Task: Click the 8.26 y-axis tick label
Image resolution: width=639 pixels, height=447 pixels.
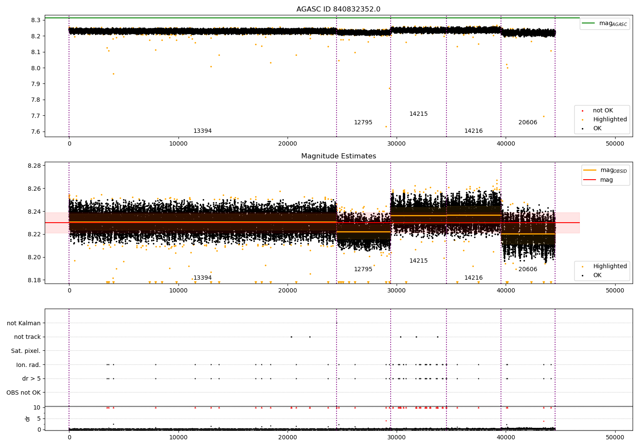Action: (34, 189)
